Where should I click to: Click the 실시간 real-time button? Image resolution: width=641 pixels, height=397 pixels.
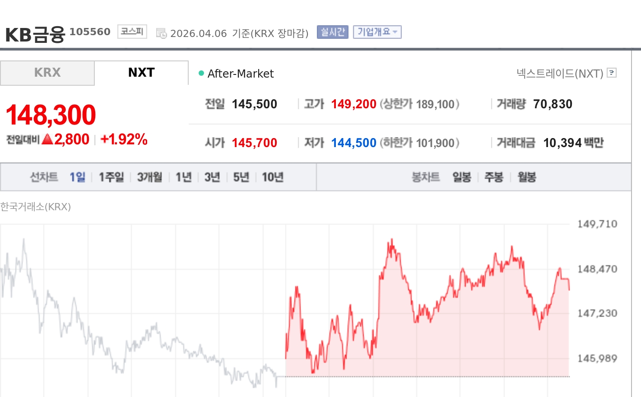333,32
